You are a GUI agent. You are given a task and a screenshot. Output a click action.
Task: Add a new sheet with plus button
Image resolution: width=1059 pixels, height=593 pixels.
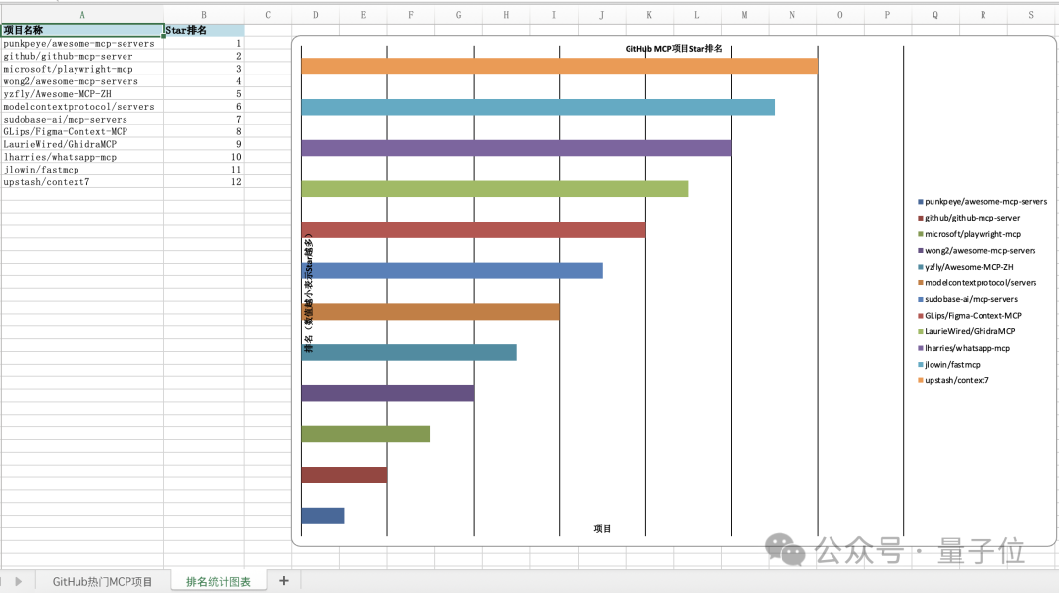(x=284, y=581)
